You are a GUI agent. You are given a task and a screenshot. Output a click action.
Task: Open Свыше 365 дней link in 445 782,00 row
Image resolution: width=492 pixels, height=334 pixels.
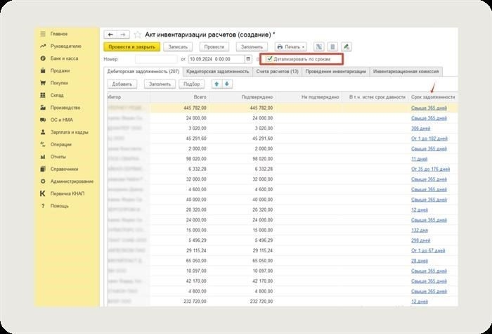point(429,108)
